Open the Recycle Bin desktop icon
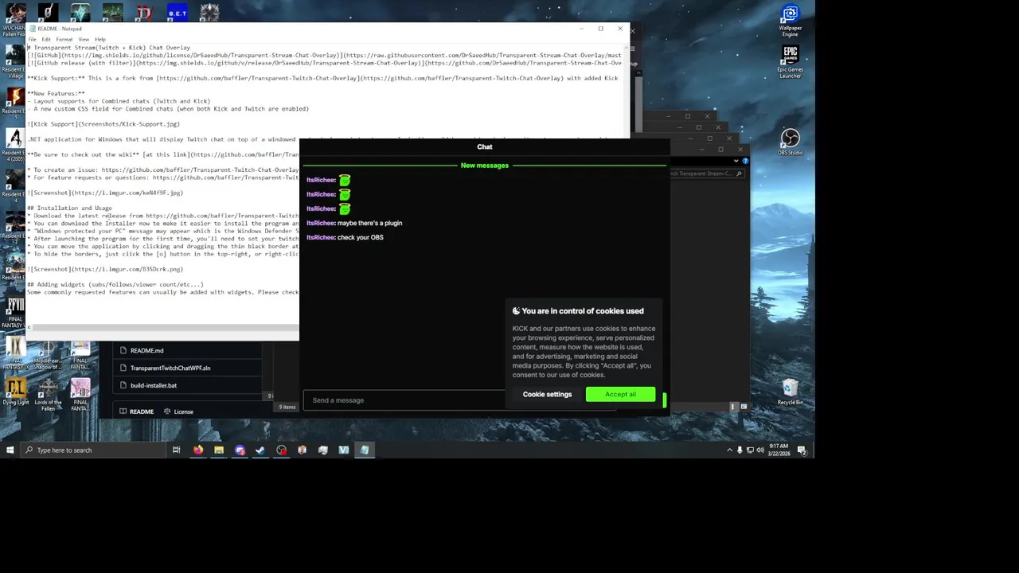The width and height of the screenshot is (1019, 573). click(790, 392)
